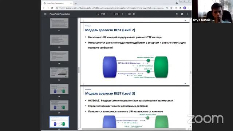Select slide thumbnail 58
Screen dimensions: 233x131
(x=59, y=89)
